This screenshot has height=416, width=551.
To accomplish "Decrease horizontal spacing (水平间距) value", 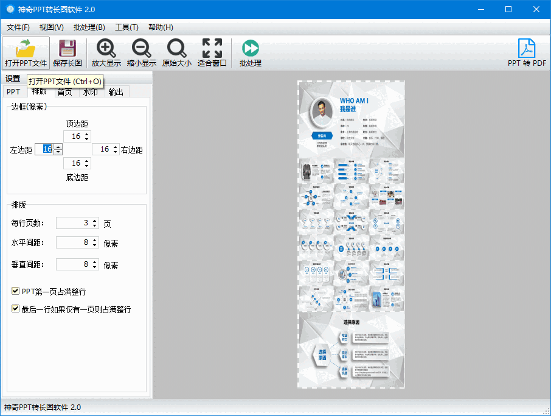I will click(94, 245).
